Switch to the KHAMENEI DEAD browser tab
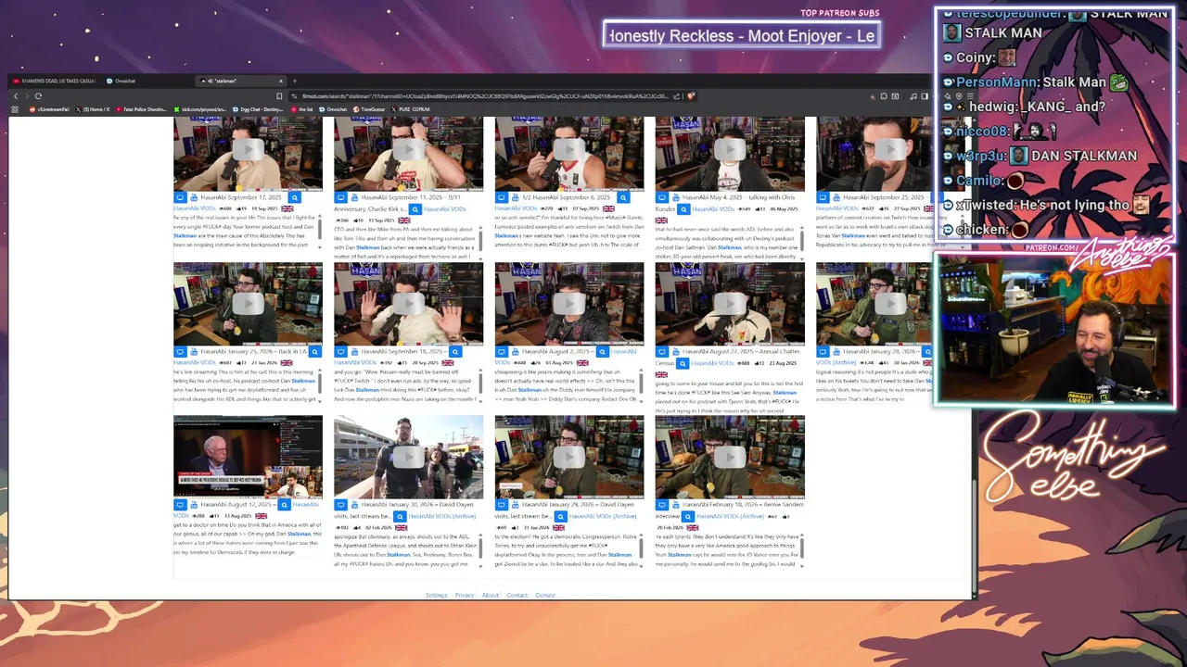Viewport: 1187px width, 667px height. click(54, 81)
